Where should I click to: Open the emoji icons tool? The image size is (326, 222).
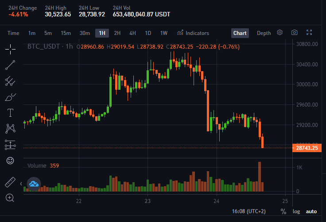point(10,161)
